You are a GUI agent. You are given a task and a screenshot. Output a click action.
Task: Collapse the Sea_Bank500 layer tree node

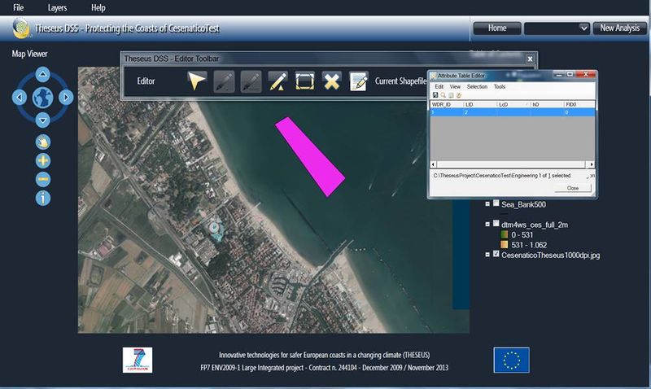[487, 203]
